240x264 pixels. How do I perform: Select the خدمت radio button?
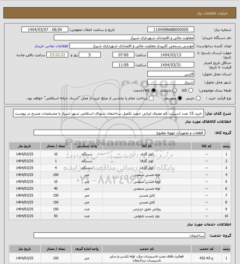pos(175,90)
